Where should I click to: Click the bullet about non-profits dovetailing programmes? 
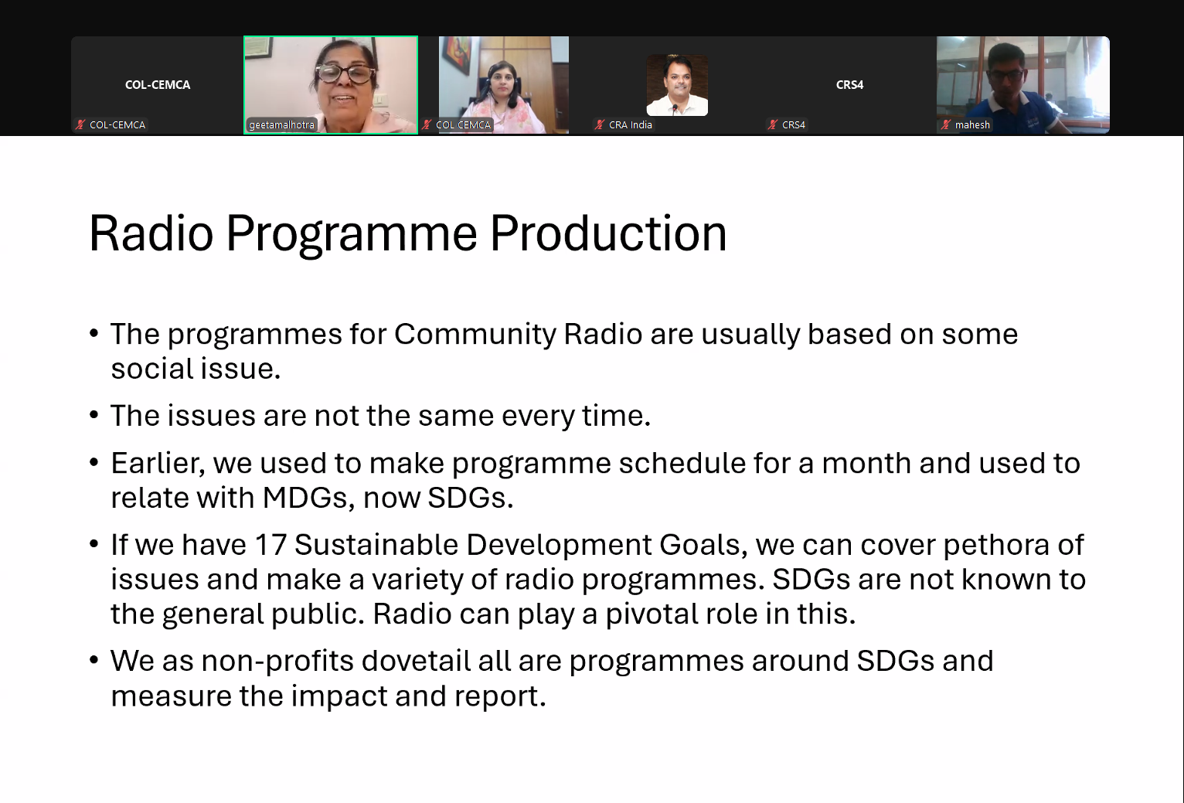coord(552,678)
